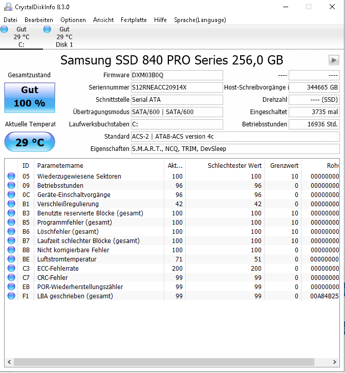Click the horizontal scrollbar left arrow
This screenshot has width=345, height=373.
click(x=9, y=362)
